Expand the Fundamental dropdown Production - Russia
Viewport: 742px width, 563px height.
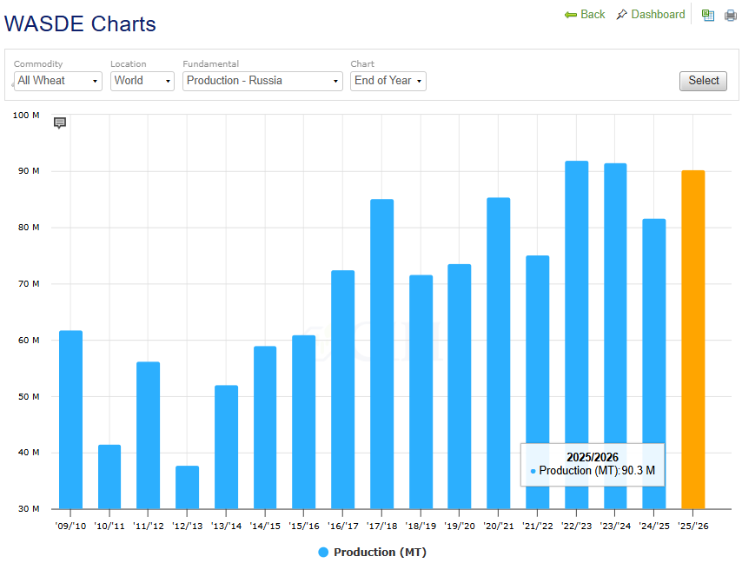click(x=262, y=81)
